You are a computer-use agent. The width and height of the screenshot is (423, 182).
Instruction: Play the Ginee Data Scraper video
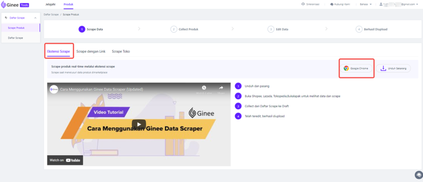pyautogui.click(x=139, y=125)
